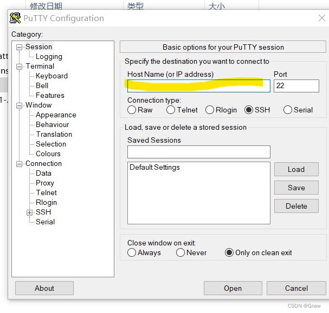
Task: Collapse the Terminal tree node
Action: pos(19,66)
